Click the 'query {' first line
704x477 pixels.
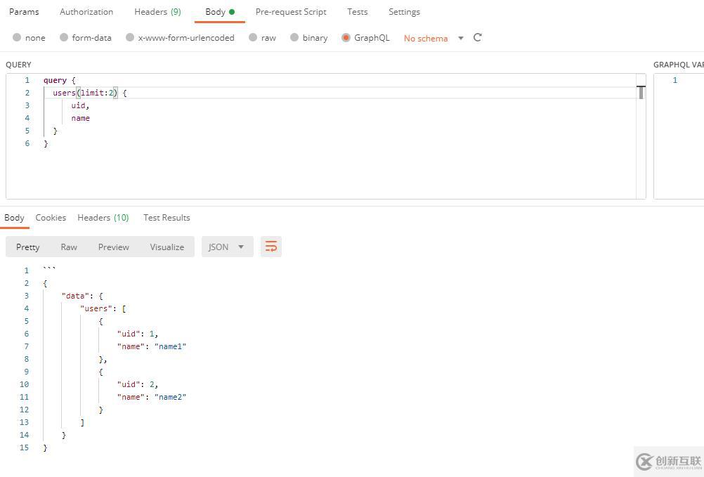point(59,80)
